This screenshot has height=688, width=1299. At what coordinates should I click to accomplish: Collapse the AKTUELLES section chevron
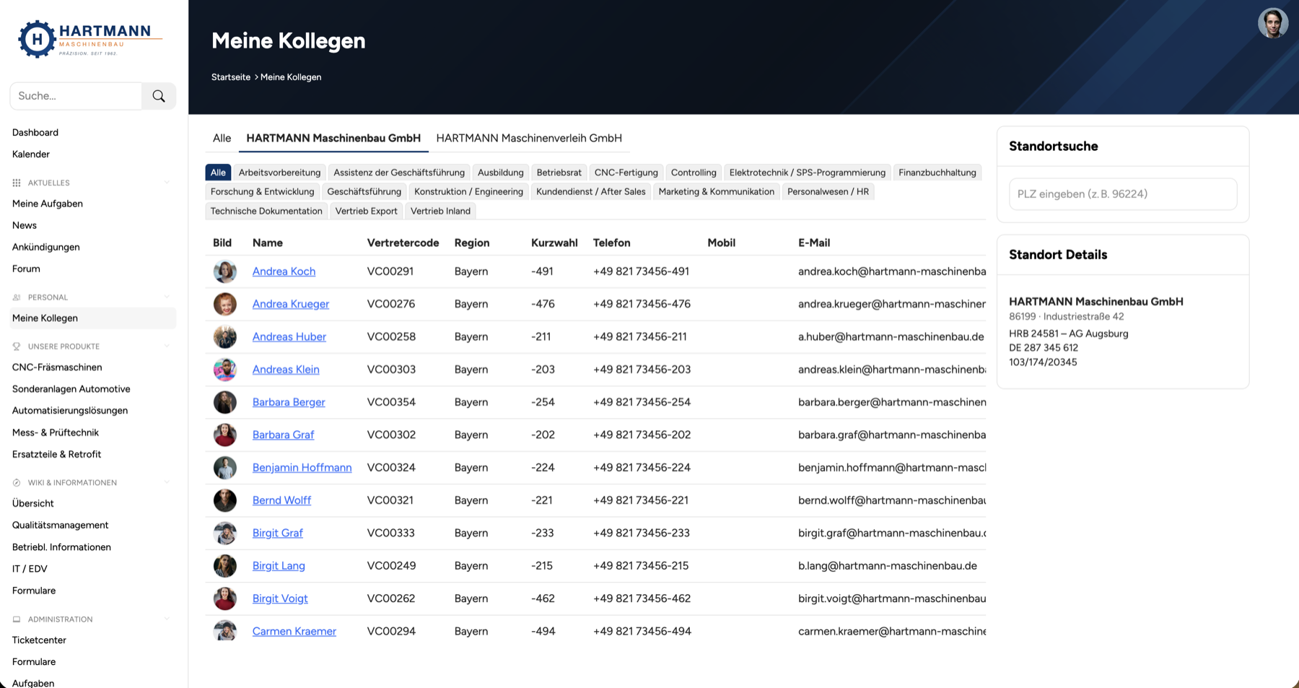pos(167,182)
